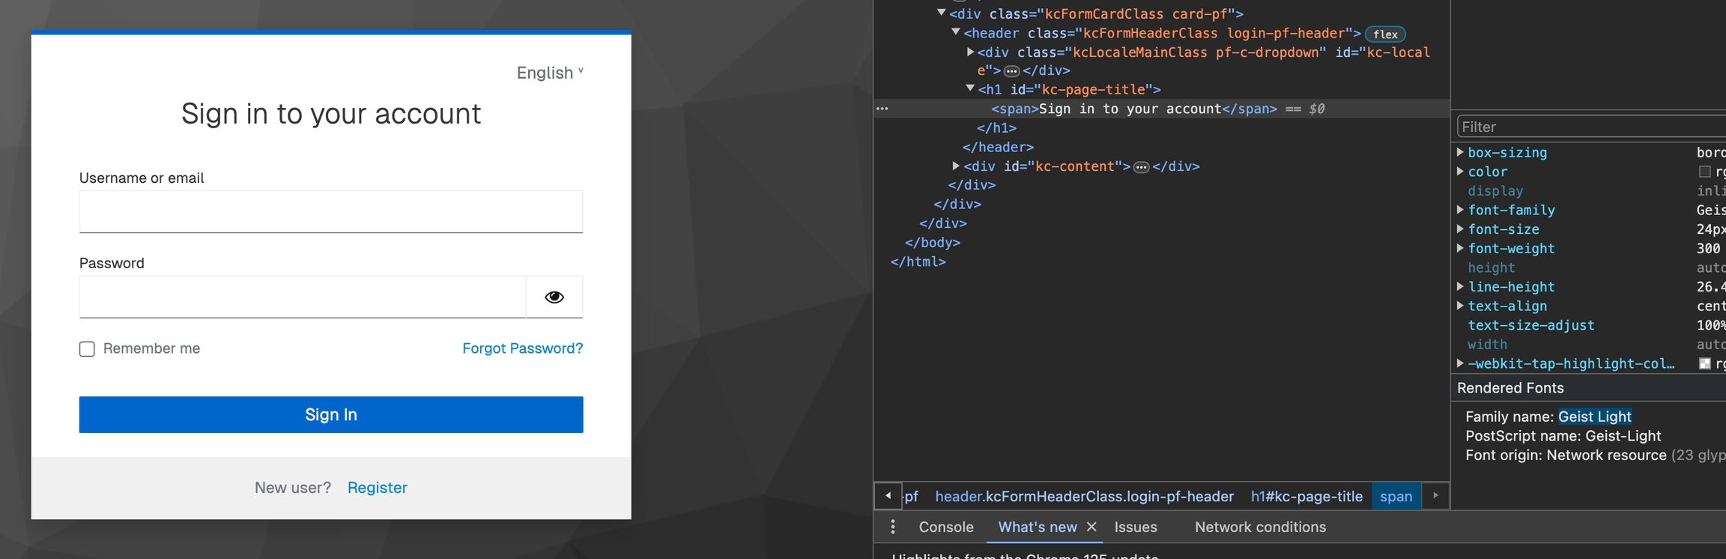1726x559 pixels.
Task: Switch to the Issues drawer tab
Action: (x=1135, y=527)
